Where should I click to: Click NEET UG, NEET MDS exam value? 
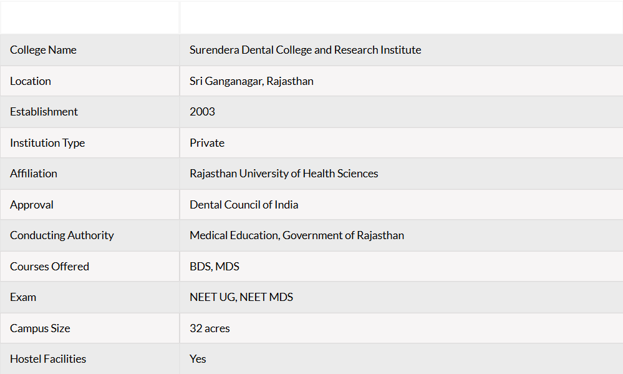(241, 297)
